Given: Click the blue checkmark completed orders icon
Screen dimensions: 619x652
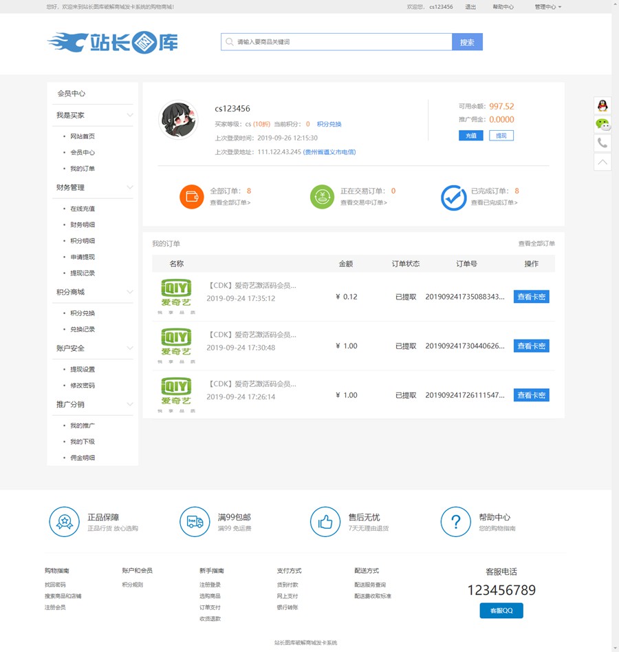Looking at the screenshot, I should tap(453, 198).
